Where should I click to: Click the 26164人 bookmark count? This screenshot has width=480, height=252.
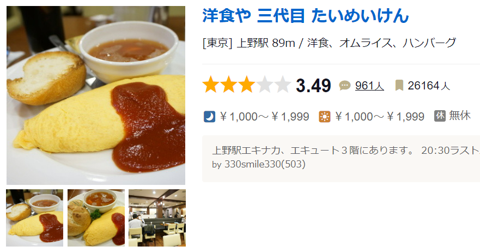click(x=429, y=86)
